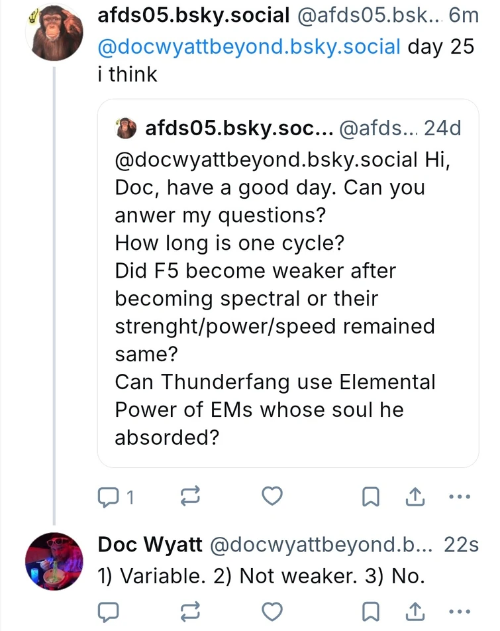Click the blue @docwyattbeyond.bsky.social mention

pyautogui.click(x=249, y=48)
